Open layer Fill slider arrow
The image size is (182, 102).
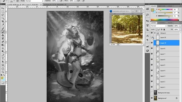[x=180, y=29]
